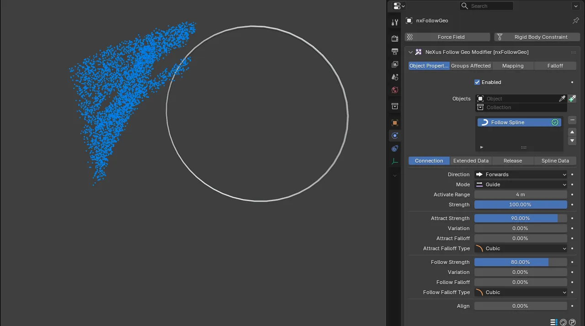The image size is (585, 326).
Task: Switch to the top Falloff tab
Action: [x=555, y=66]
